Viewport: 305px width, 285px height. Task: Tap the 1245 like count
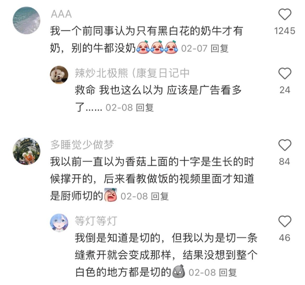(284, 31)
